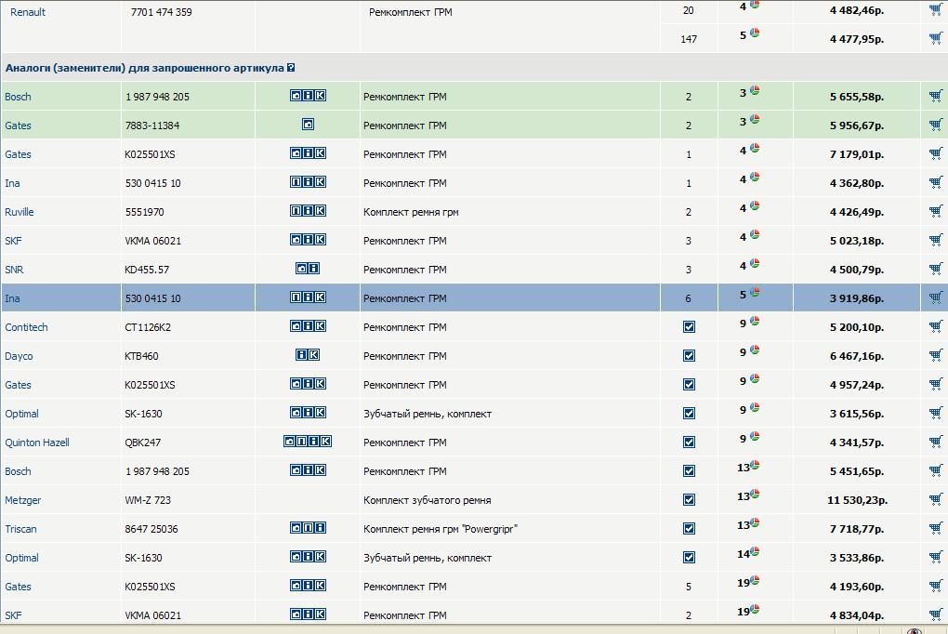Toggle checkbox for Optimal at 3 615,56р.
Screen dimensions: 948x634
[x=689, y=413]
